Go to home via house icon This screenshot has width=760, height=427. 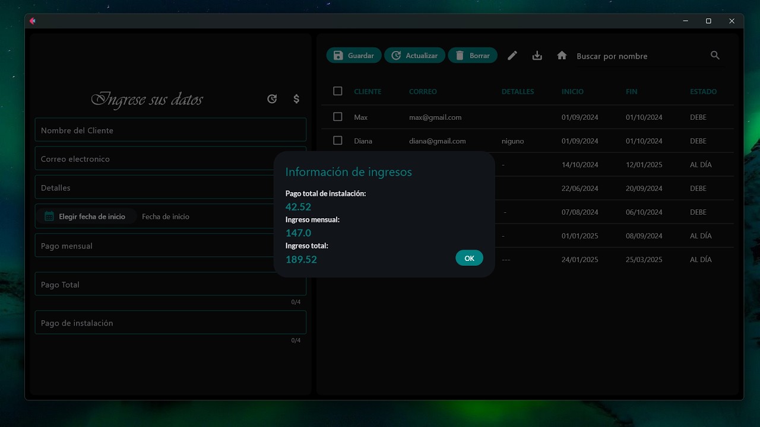coord(562,55)
